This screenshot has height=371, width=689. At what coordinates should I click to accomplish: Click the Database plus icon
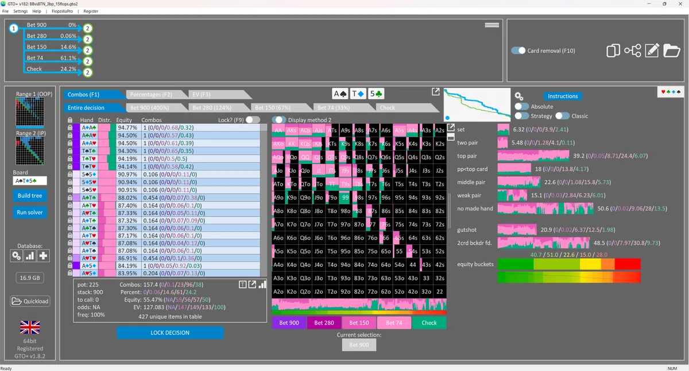(x=43, y=256)
